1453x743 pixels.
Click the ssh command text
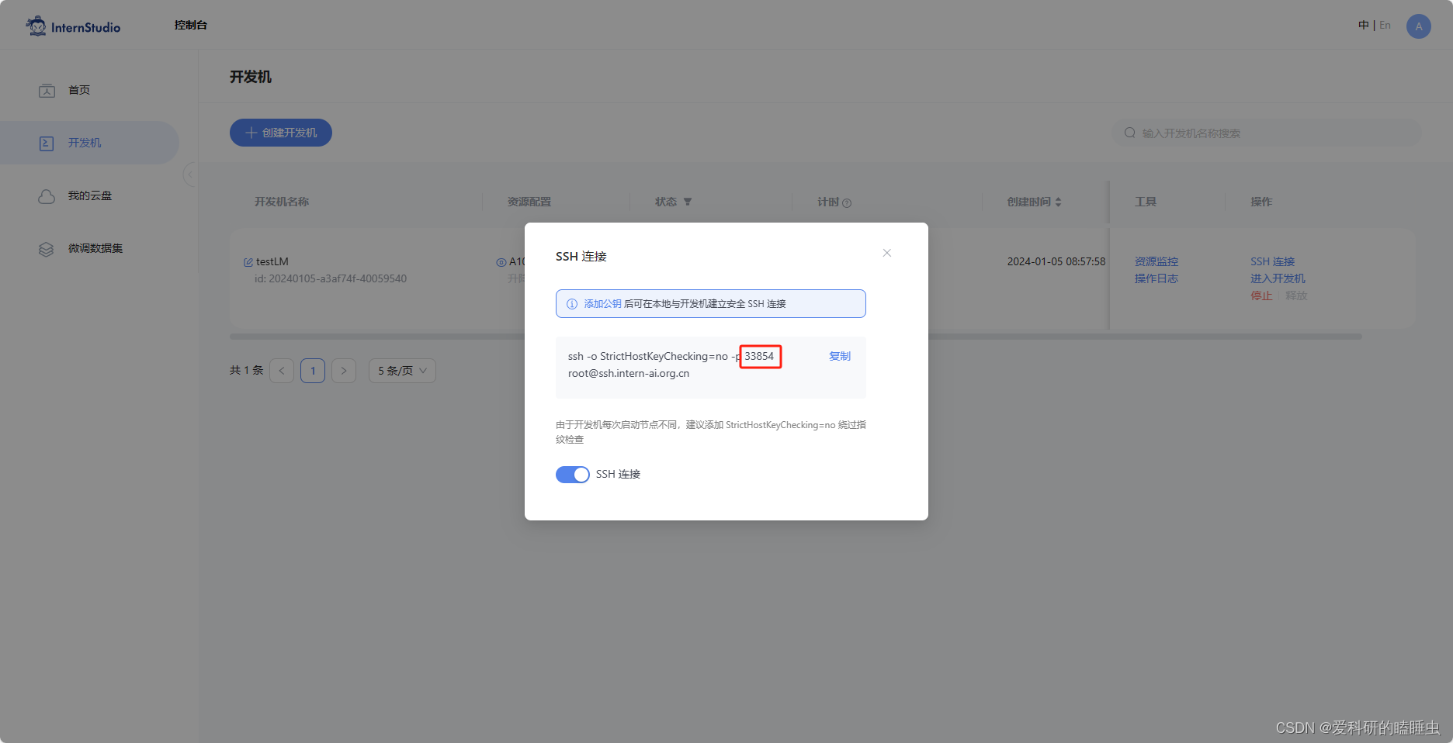coord(671,365)
